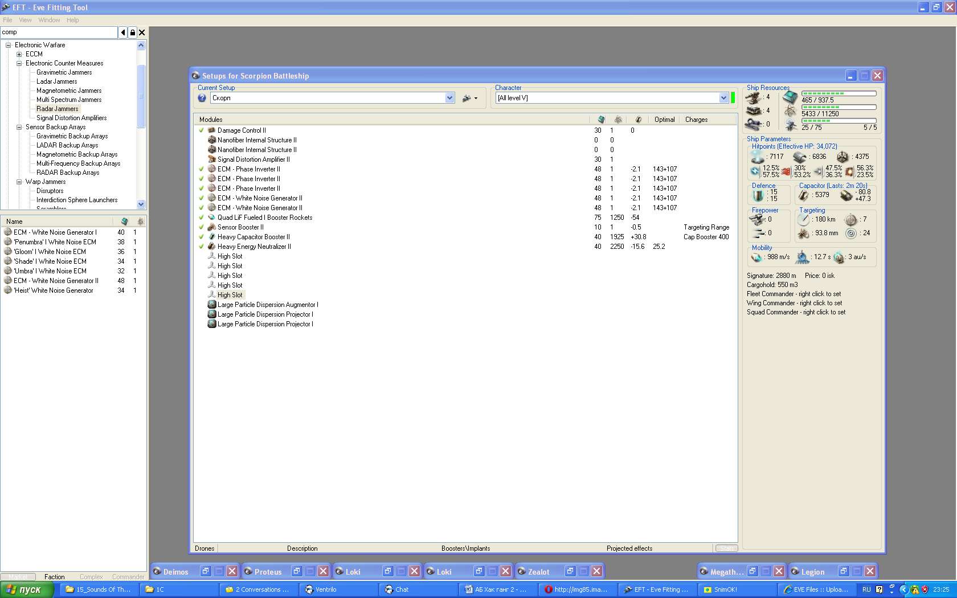Select Gravimetric Jammers in the tree
Viewport: 957px width, 598px height.
point(64,72)
